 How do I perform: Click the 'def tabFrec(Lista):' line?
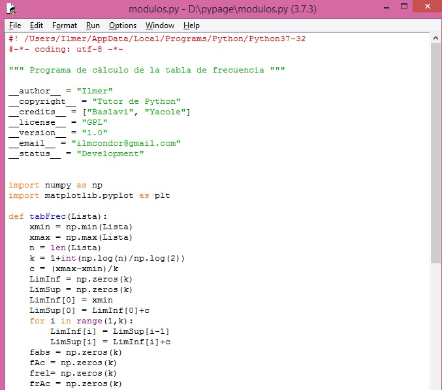click(x=58, y=216)
